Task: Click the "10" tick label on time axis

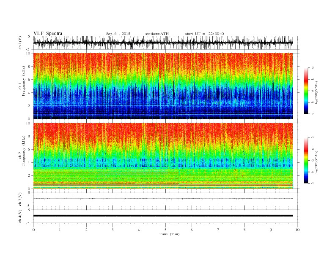Action: (x=297, y=230)
